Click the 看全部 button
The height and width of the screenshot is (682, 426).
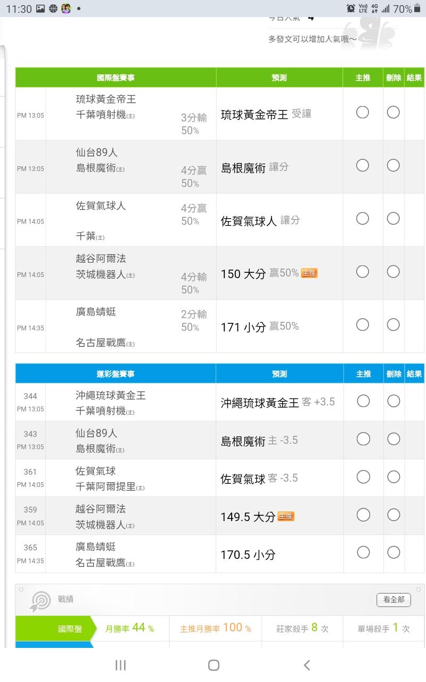394,599
